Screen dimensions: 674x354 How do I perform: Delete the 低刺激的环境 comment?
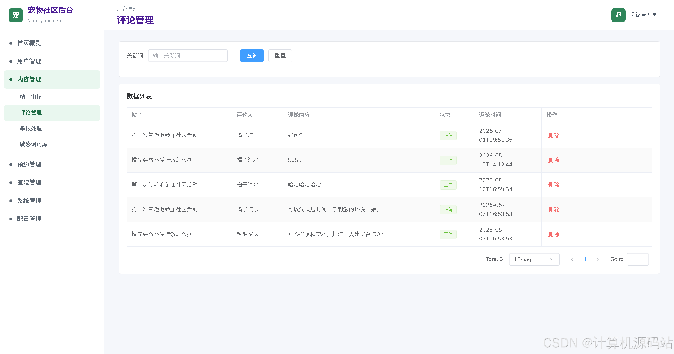point(553,210)
